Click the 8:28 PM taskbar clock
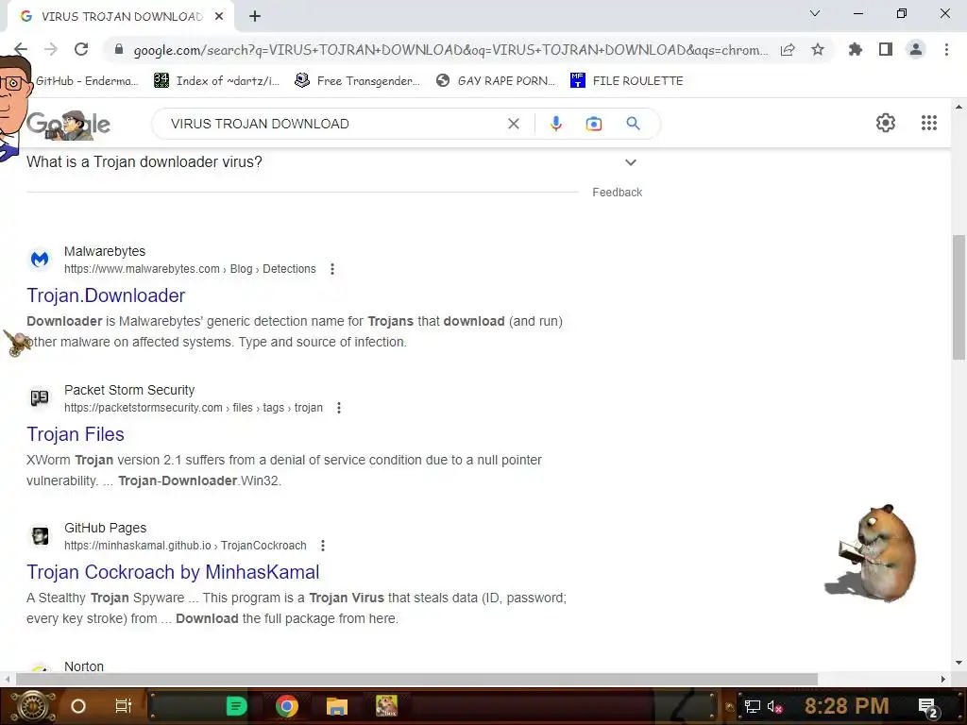Image resolution: width=967 pixels, height=725 pixels. 846,706
